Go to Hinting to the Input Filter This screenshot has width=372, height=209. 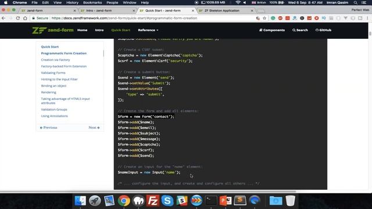point(59,79)
